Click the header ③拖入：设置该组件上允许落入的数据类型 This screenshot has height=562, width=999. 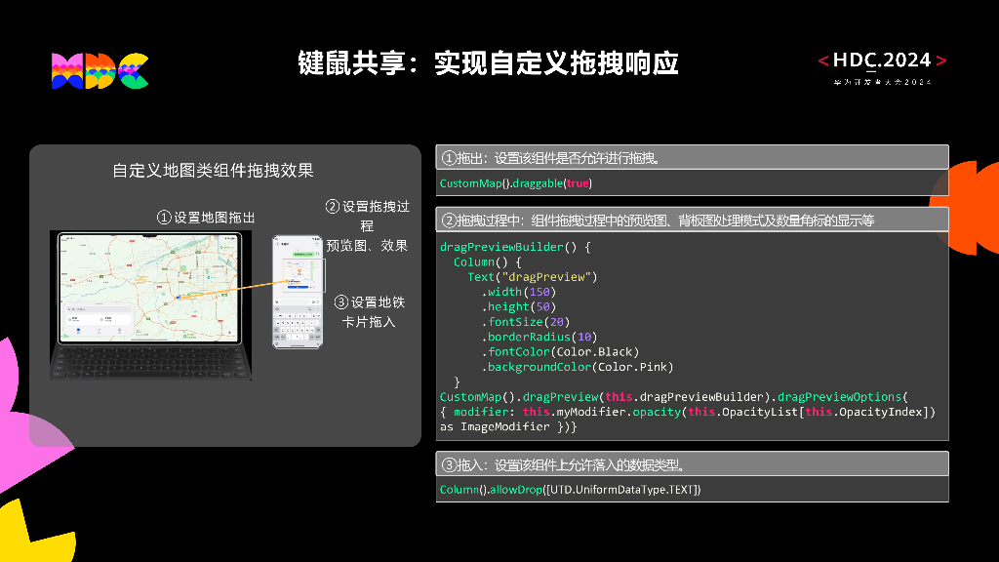click(x=692, y=464)
